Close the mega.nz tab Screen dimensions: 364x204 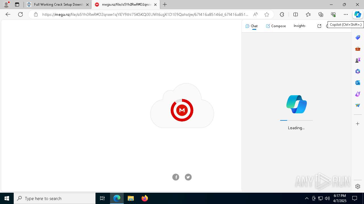coord(155,5)
